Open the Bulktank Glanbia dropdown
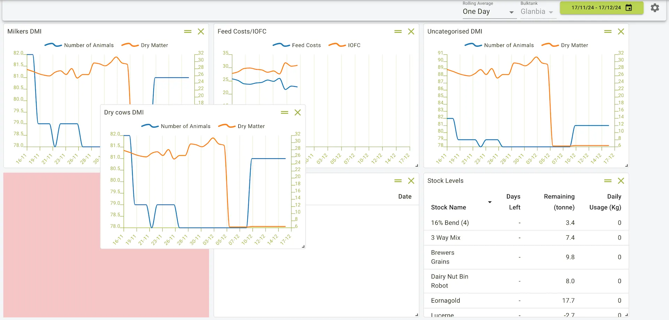The height and width of the screenshot is (320, 669). tap(537, 12)
